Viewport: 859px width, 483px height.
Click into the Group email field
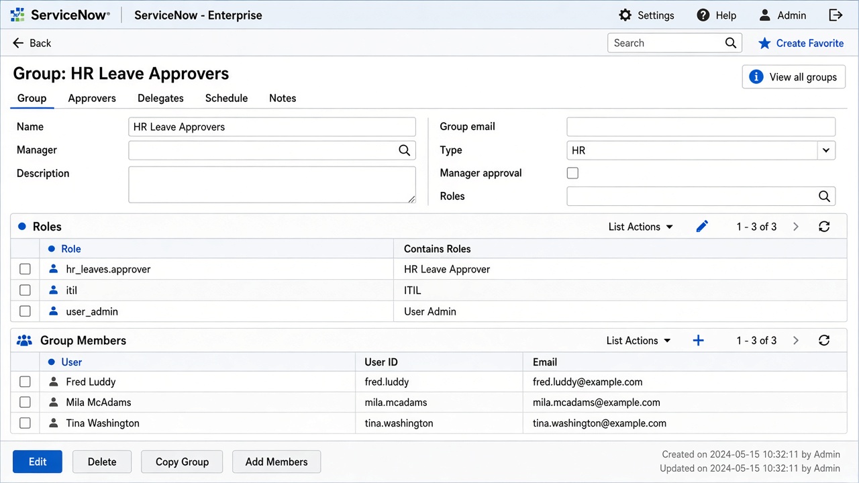click(x=701, y=127)
